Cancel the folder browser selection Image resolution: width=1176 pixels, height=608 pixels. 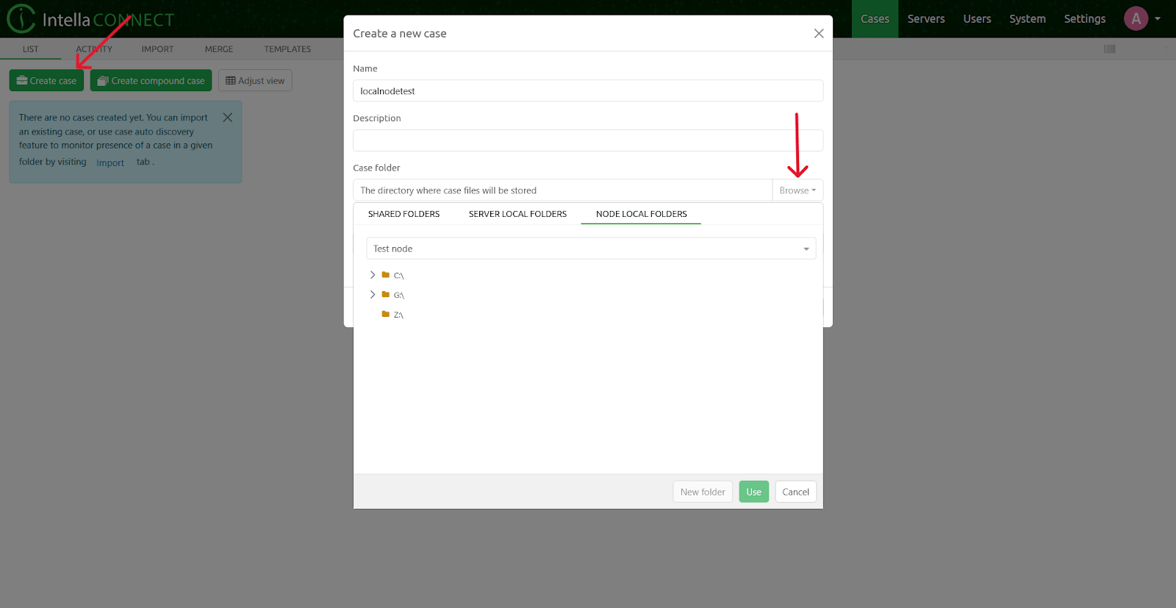(795, 492)
